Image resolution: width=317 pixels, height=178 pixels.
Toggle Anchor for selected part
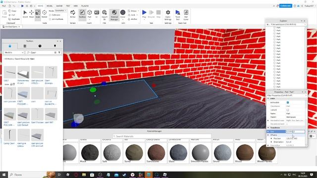tap(133, 19)
